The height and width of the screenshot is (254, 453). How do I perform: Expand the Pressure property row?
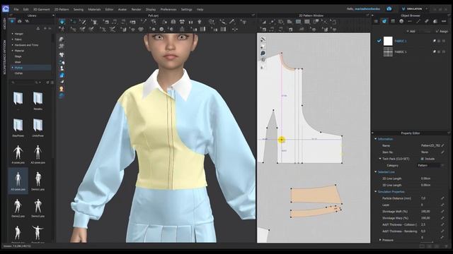point(380,240)
